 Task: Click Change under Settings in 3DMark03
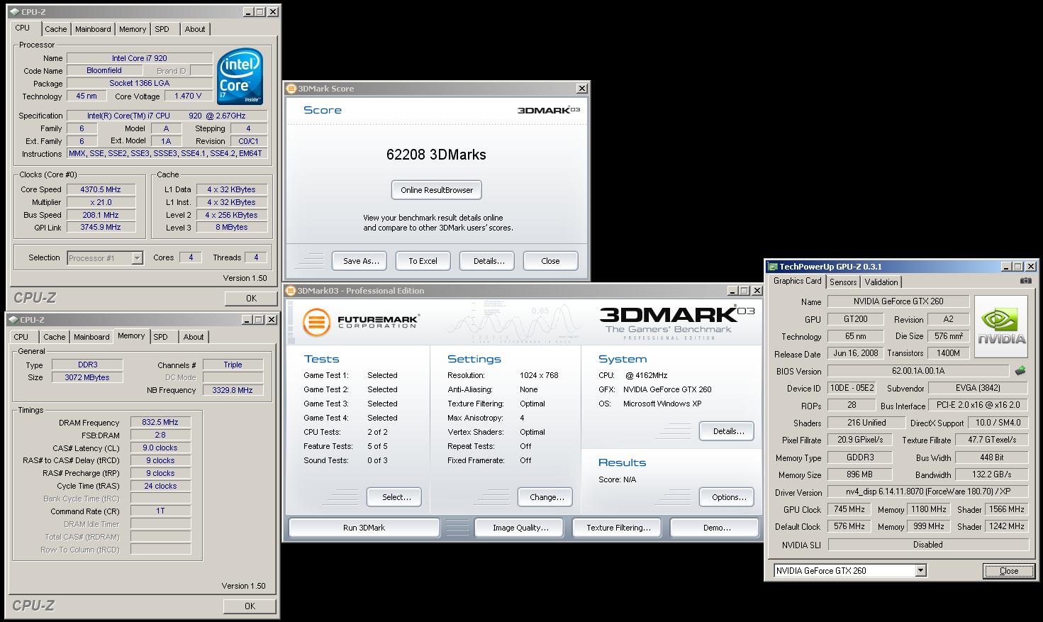coord(545,497)
